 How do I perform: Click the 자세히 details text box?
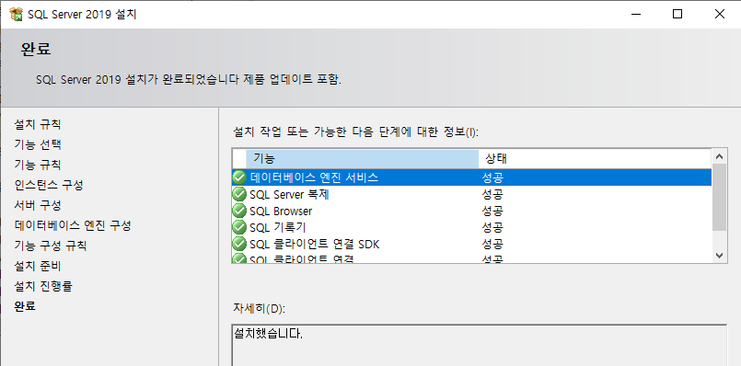(x=480, y=345)
